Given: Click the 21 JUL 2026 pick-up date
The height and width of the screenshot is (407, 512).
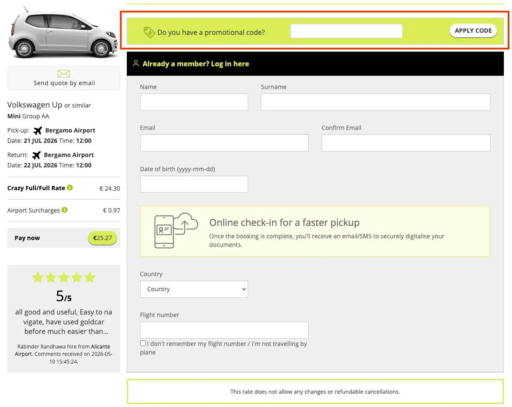Looking at the screenshot, I should click(x=40, y=141).
